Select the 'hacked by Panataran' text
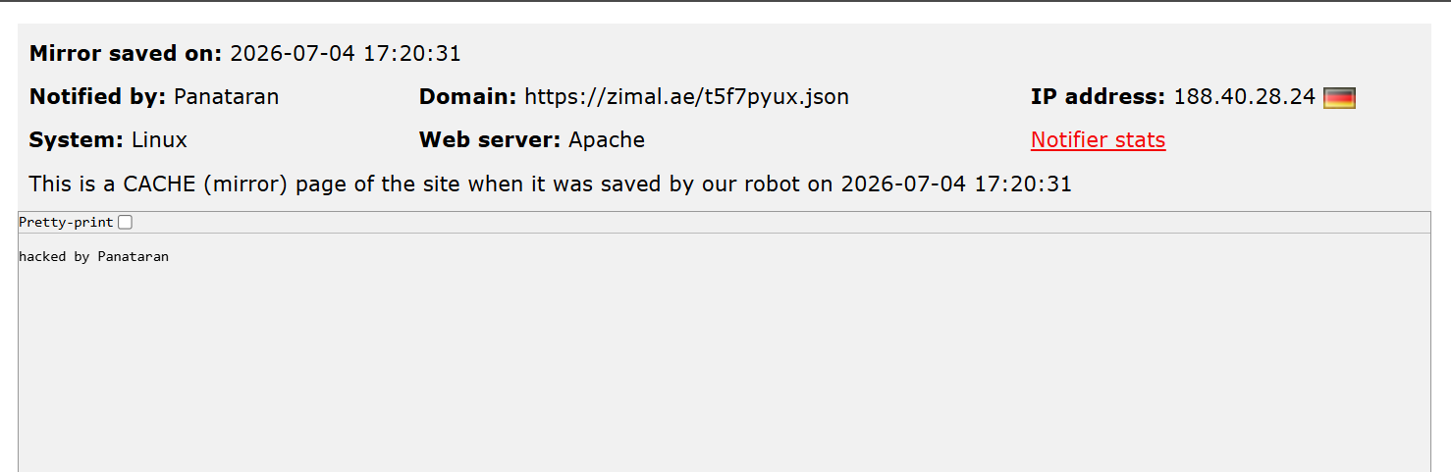Viewport: 1451px width, 472px height. [94, 257]
